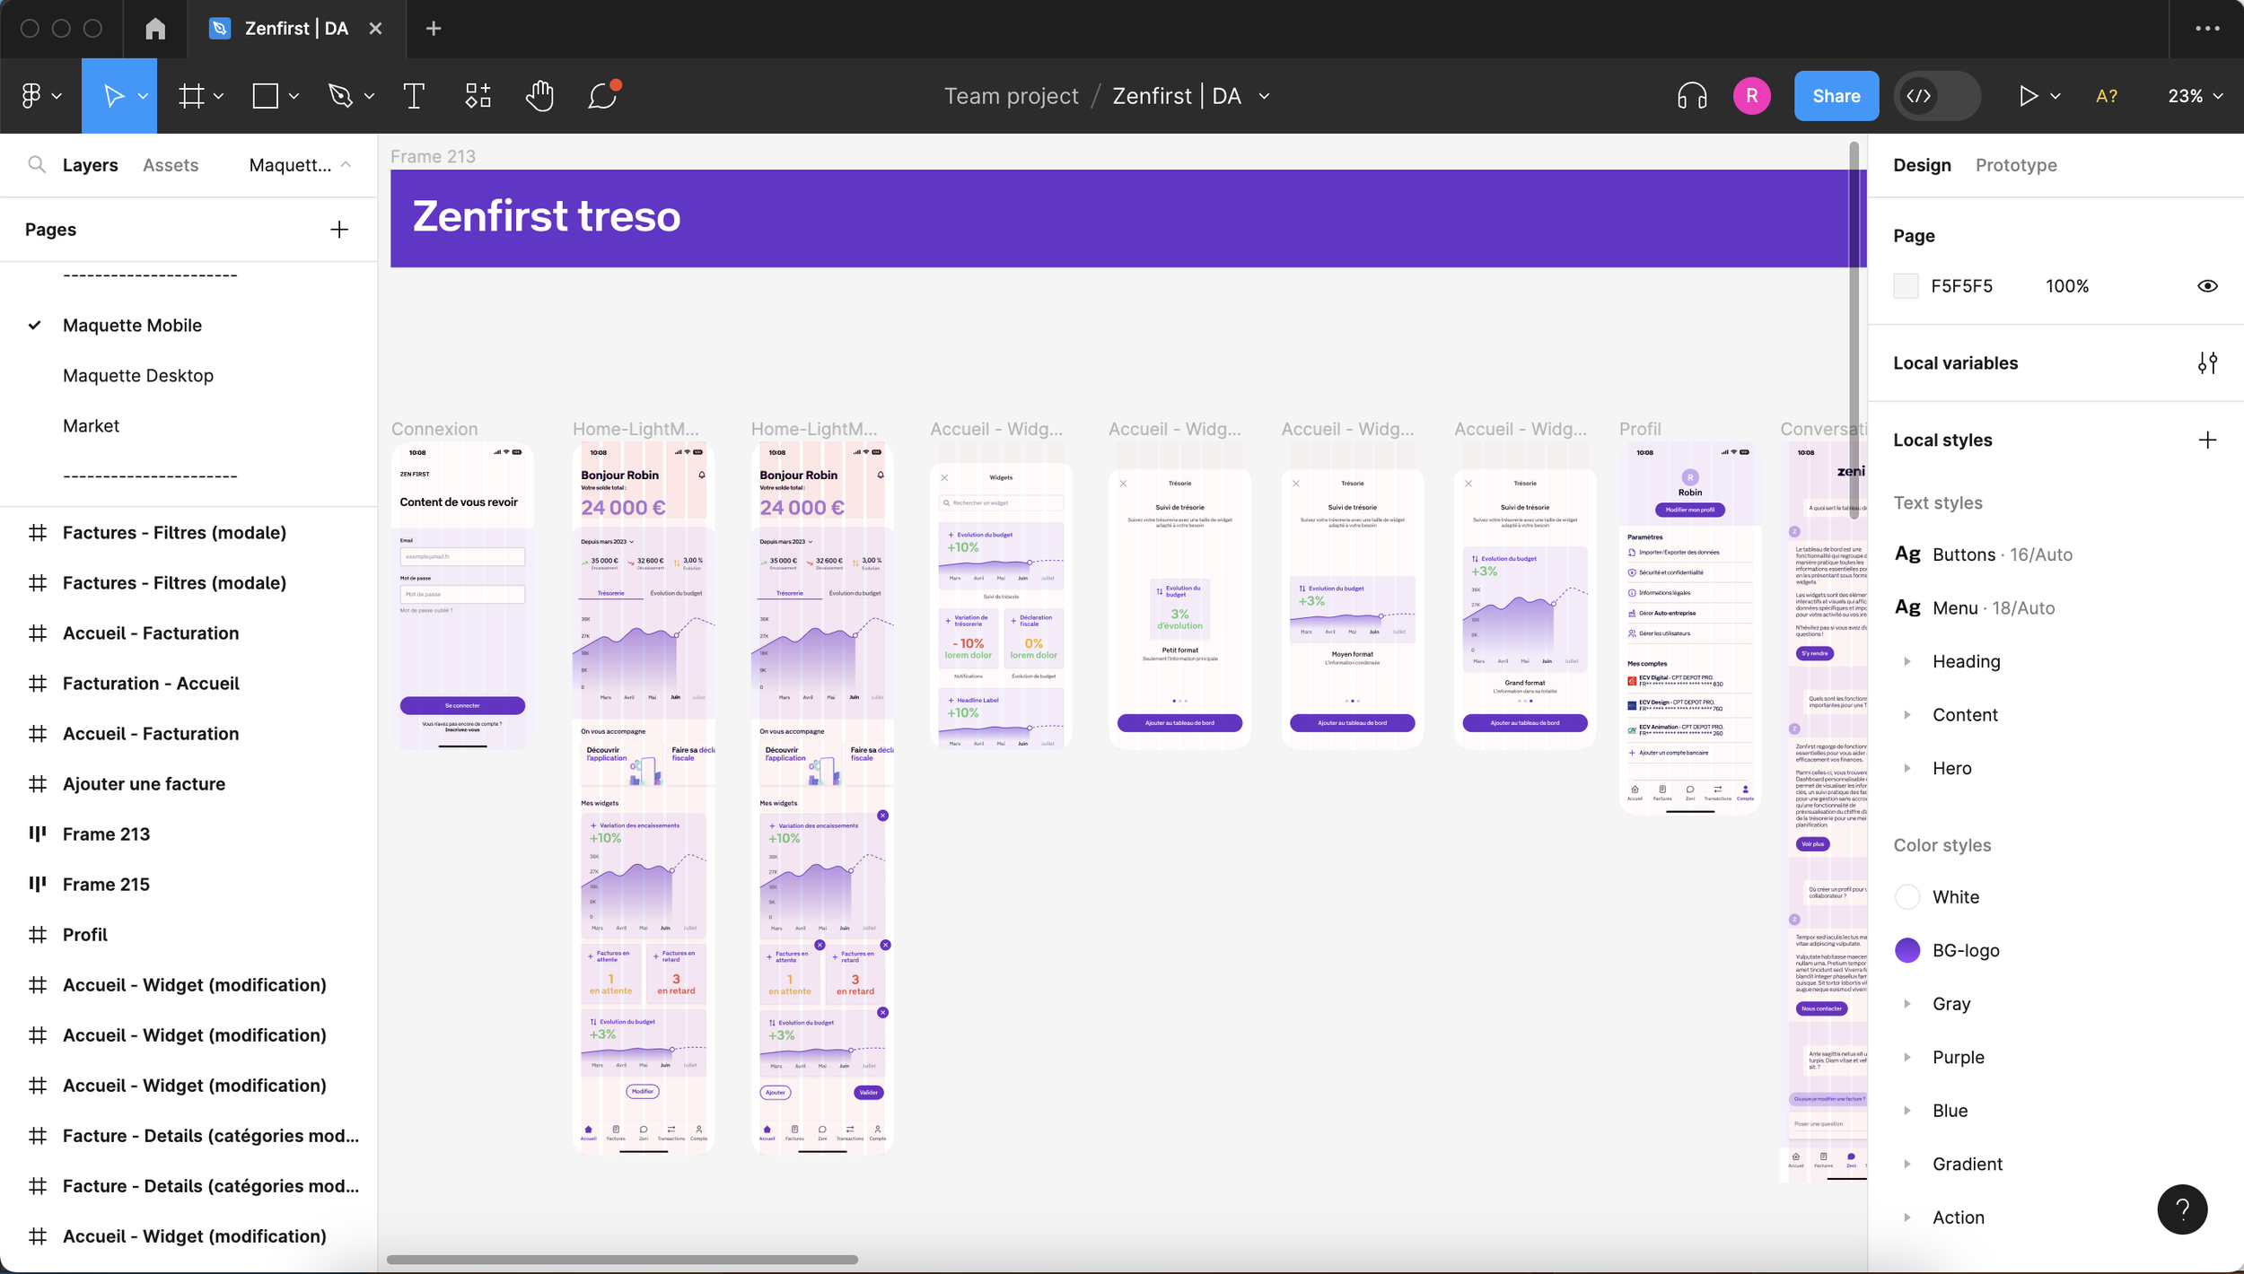Toggle page background visibility eye
This screenshot has width=2244, height=1274.
2207,286
